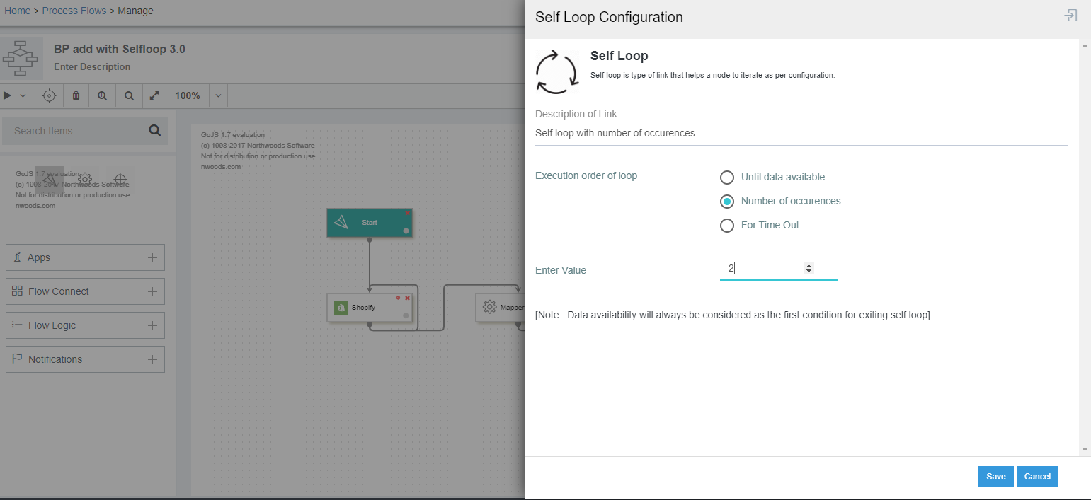Viewport: 1091px width, 500px height.
Task: Go to Home breadcrumb link
Action: click(x=17, y=10)
